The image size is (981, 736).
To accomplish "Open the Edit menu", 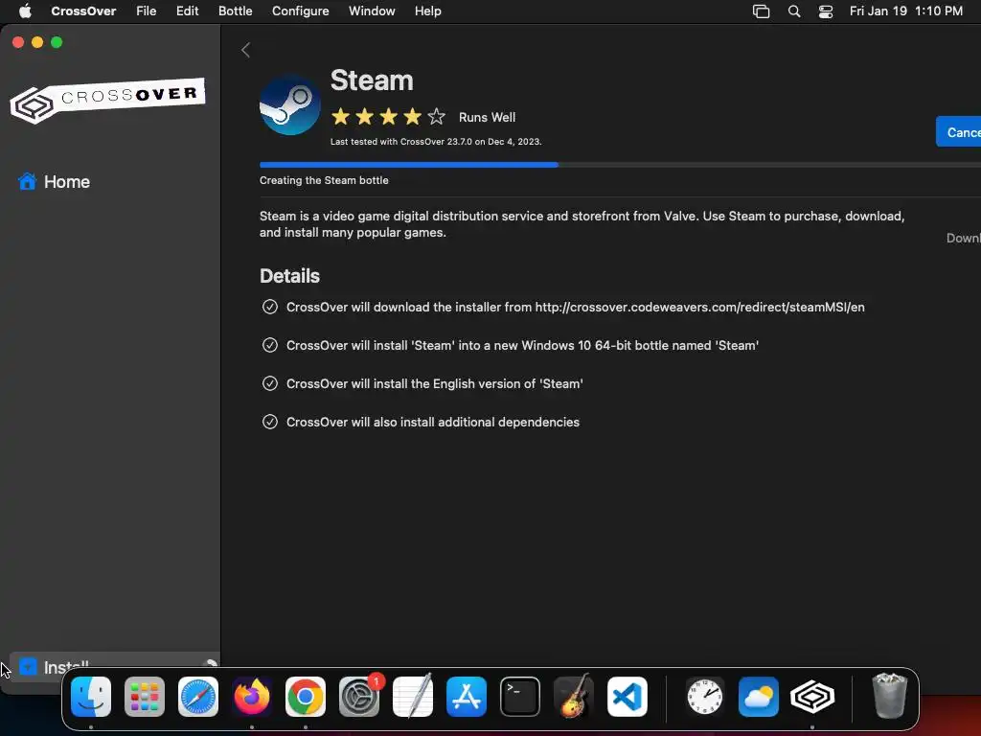I will click(x=187, y=11).
